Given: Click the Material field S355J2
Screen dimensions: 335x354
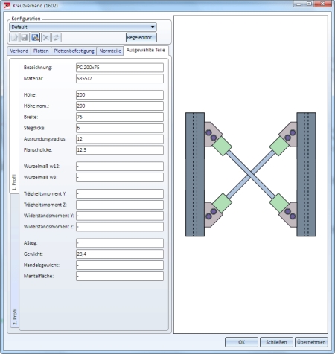Looking at the screenshot, I should (x=120, y=79).
